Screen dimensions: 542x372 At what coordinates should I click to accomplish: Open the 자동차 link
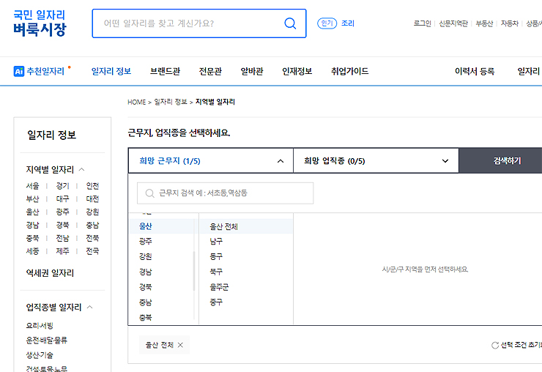click(x=510, y=23)
